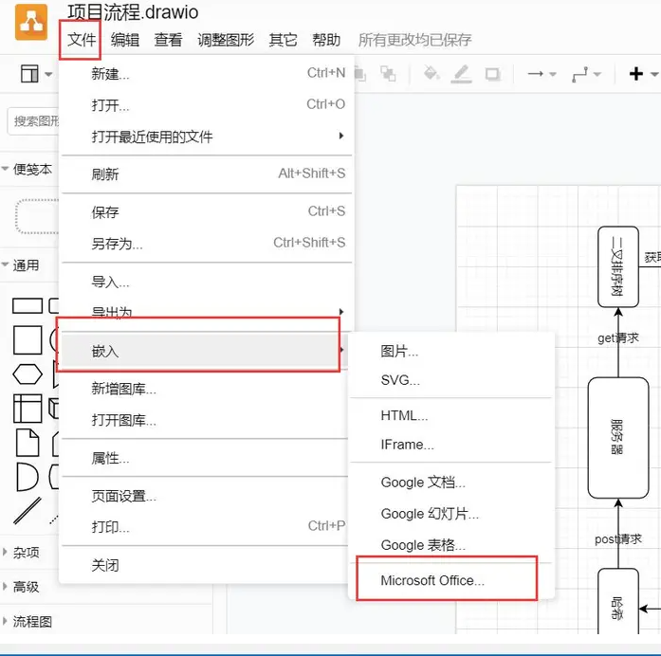Choose 属性... menu entry

pyautogui.click(x=205, y=458)
